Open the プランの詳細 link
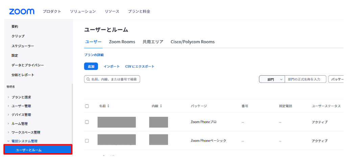 pyautogui.click(x=94, y=55)
